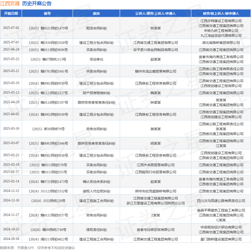Select defendant 厦门路桥建设集团有限公司
Viewport: 251px width, 250px height.
point(221,239)
